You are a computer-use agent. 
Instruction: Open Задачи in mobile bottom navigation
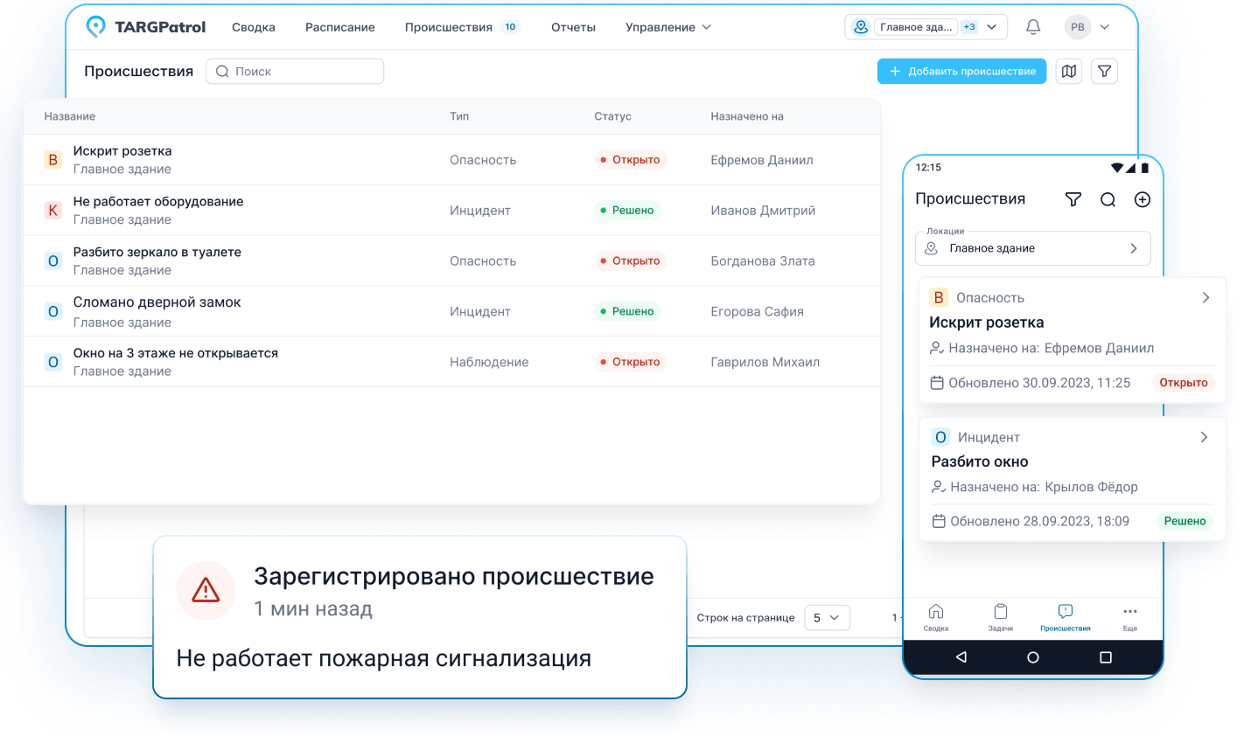pyautogui.click(x=1001, y=616)
